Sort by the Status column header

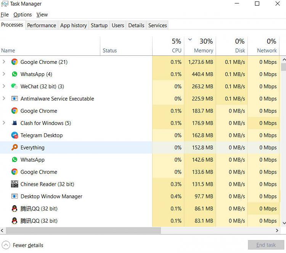pyautogui.click(x=126, y=46)
